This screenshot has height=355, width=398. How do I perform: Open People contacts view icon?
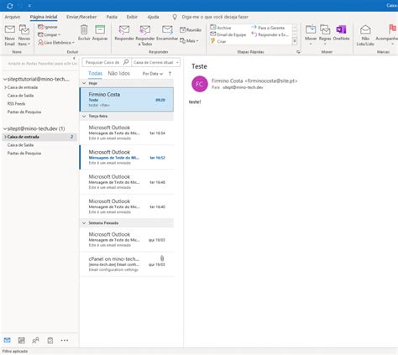(35, 340)
